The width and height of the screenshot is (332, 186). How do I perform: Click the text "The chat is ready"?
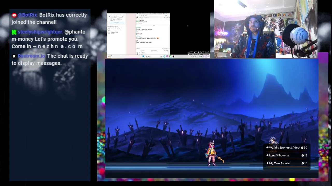(67, 56)
